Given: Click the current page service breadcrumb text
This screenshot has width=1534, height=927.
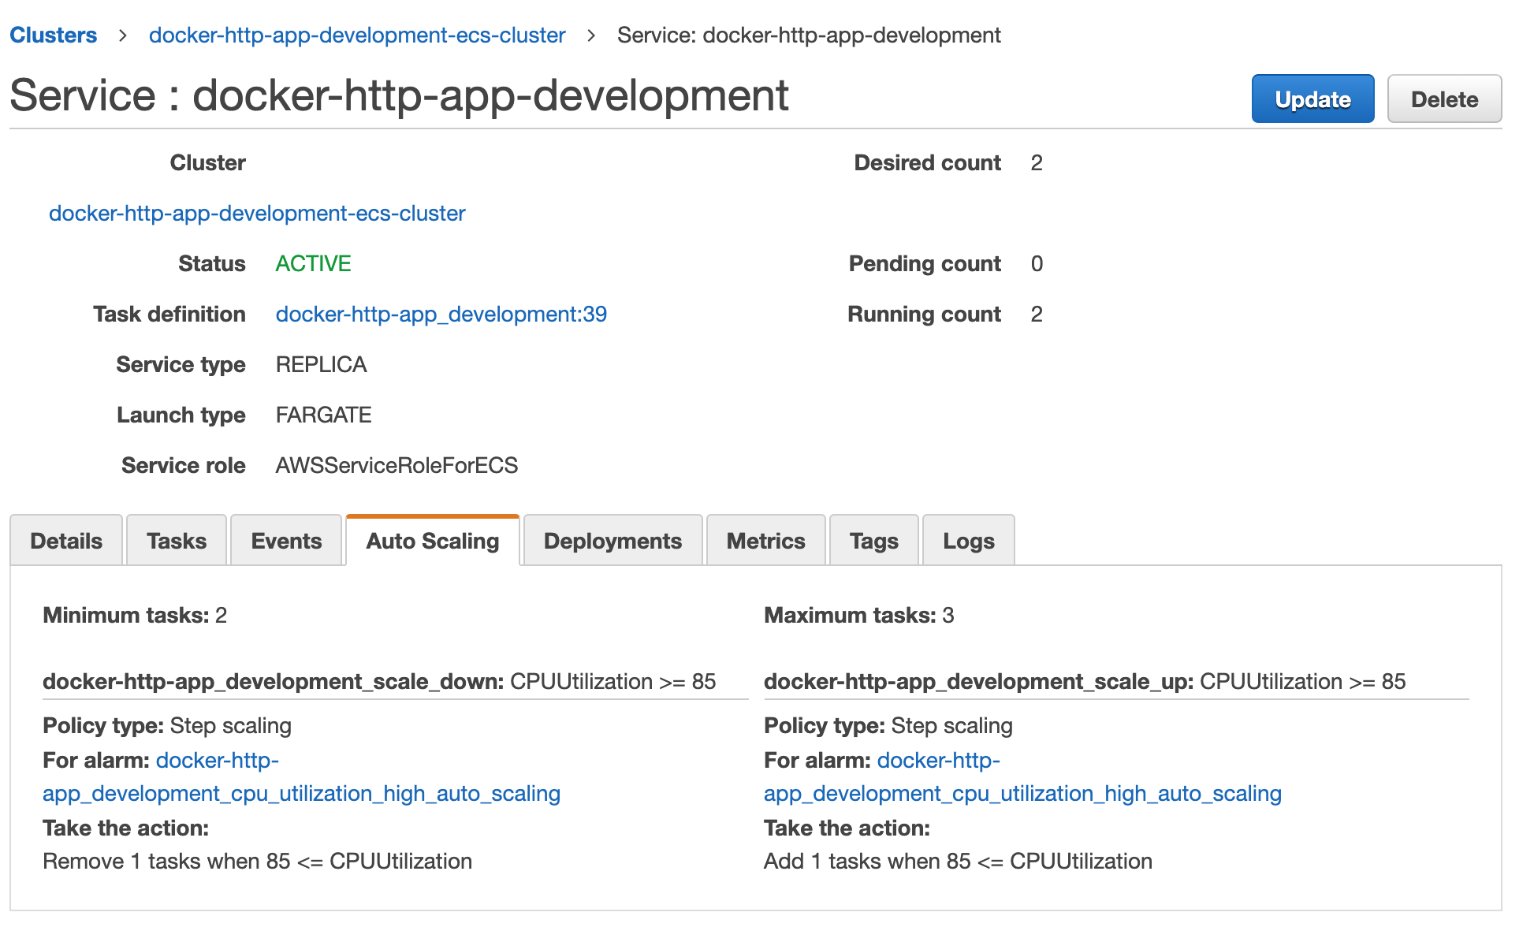Looking at the screenshot, I should coord(809,35).
